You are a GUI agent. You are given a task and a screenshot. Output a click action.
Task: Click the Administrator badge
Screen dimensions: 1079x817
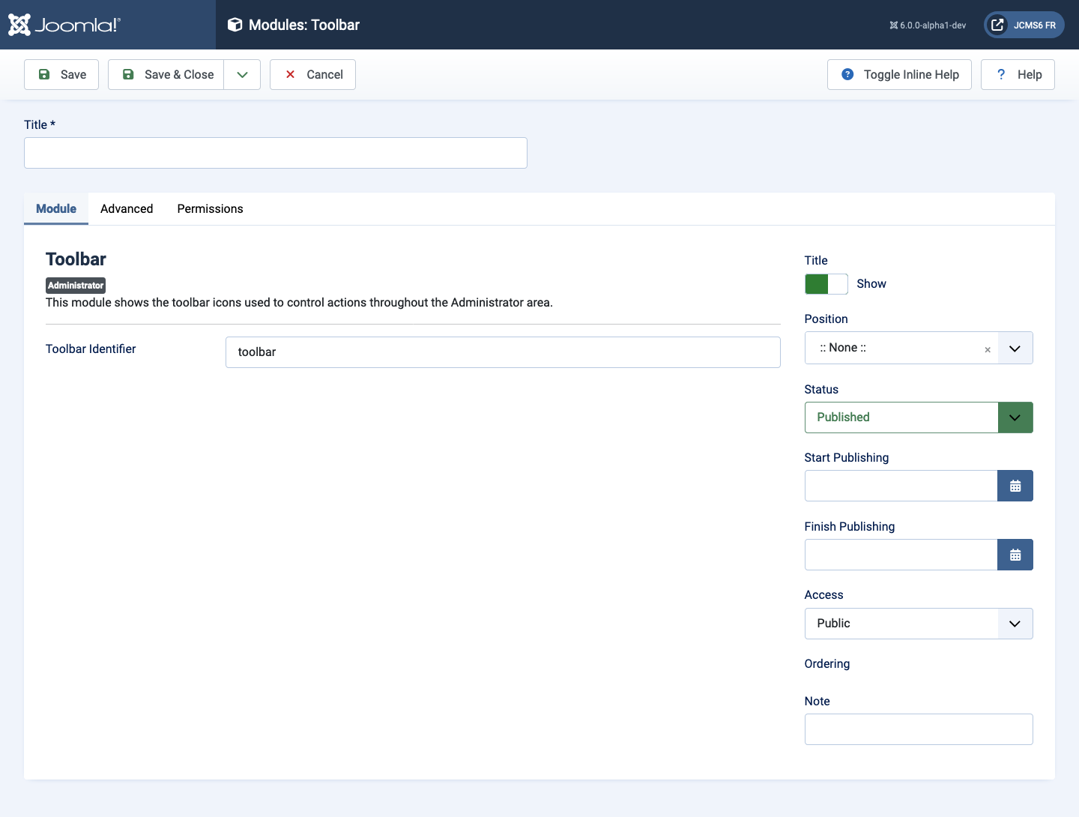76,286
